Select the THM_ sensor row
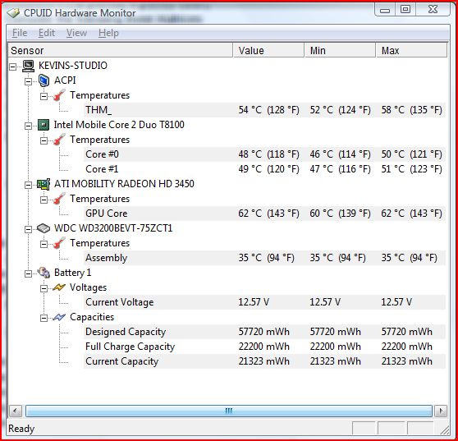 coord(264,110)
